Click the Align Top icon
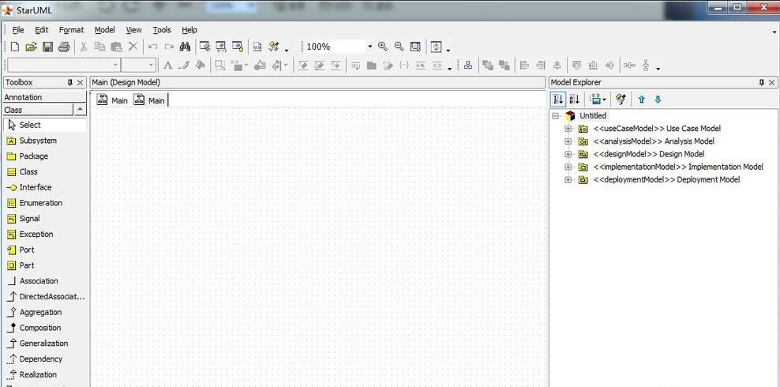 point(577,66)
